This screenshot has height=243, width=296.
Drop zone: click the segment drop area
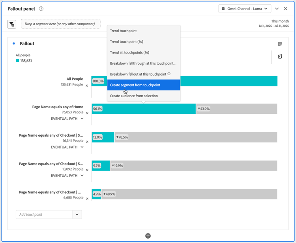[61, 24]
